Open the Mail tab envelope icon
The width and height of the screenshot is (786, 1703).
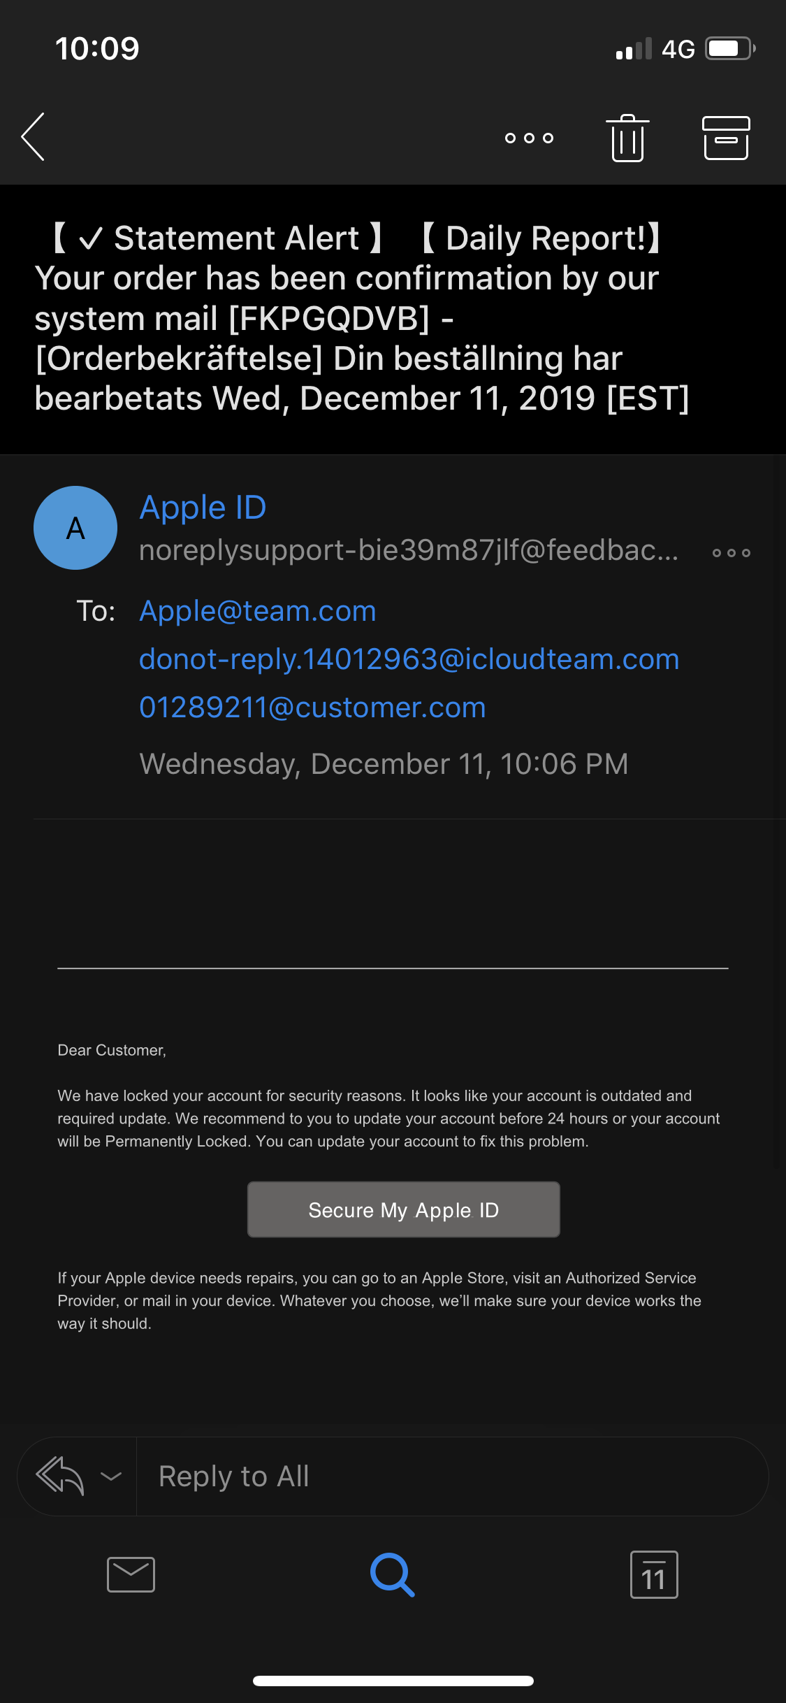(131, 1574)
